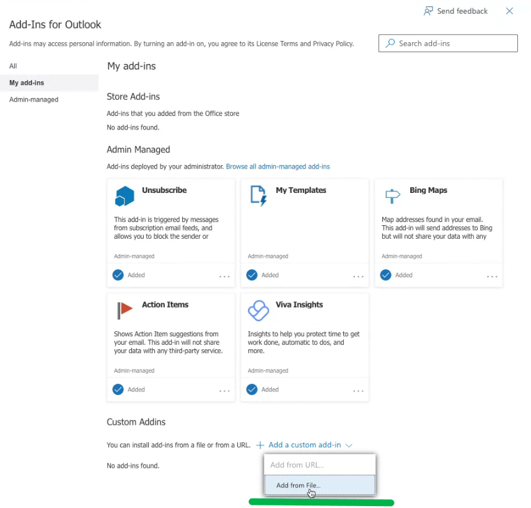Click Admin-managed label on Action Items card
This screenshot has width=531, height=508.
134,370
